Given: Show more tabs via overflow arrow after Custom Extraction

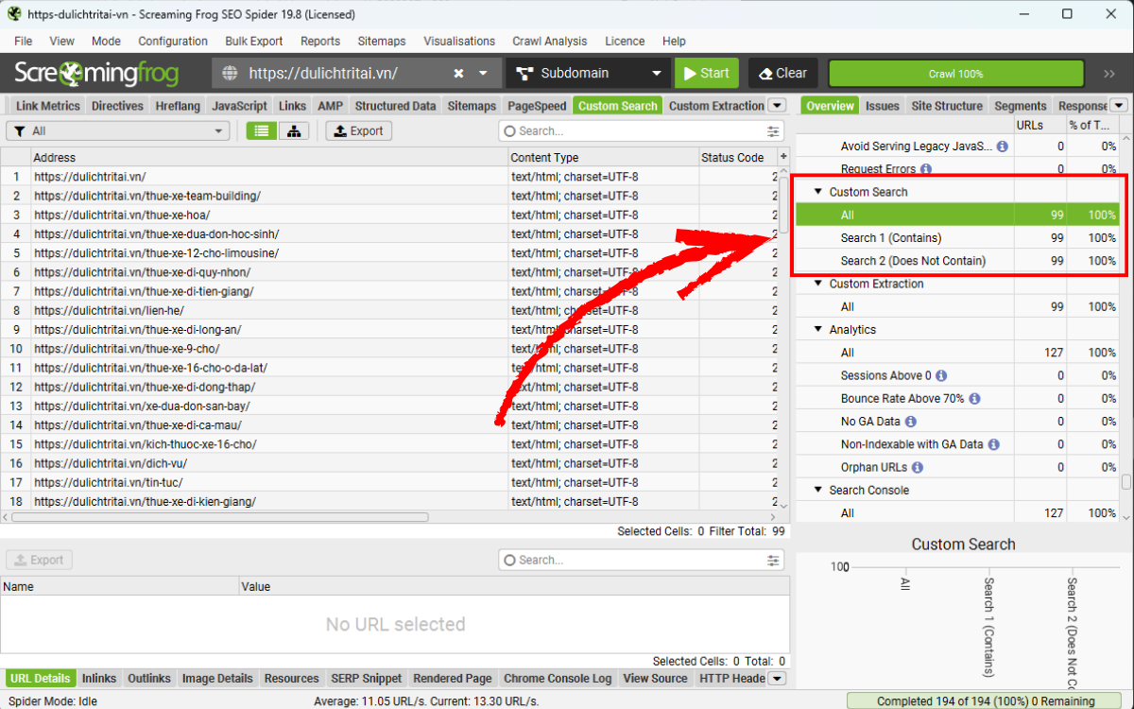Looking at the screenshot, I should pyautogui.click(x=777, y=106).
